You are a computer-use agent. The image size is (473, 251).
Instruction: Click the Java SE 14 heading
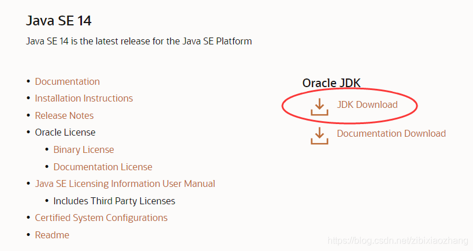(58, 21)
